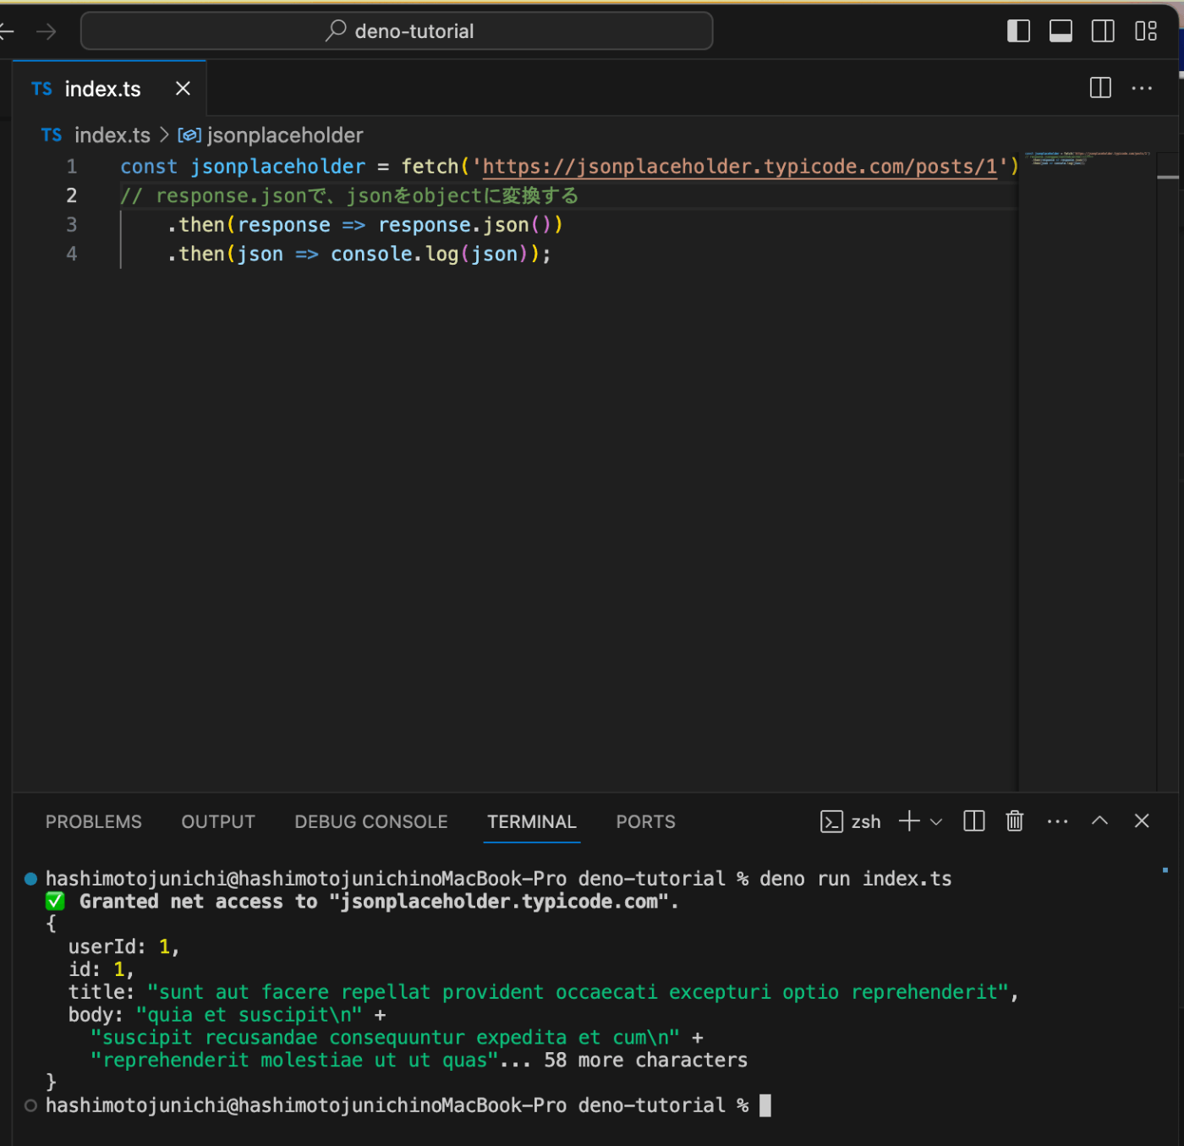Toggle the bottom panel layout icon
This screenshot has width=1184, height=1146.
(x=1061, y=31)
